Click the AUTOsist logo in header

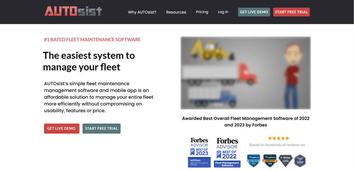tap(73, 11)
